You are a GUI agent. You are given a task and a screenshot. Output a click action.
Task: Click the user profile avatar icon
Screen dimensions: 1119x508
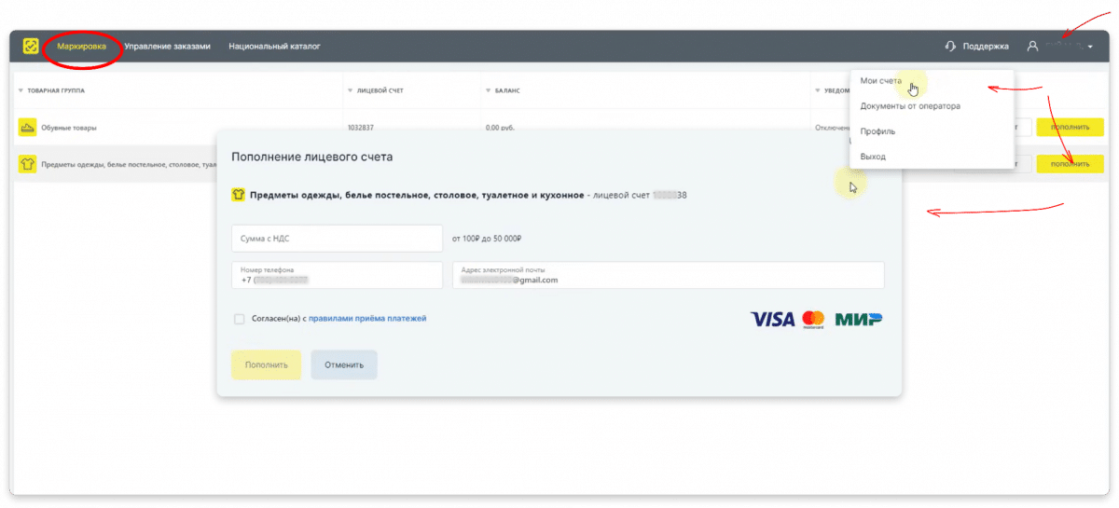tap(1032, 46)
